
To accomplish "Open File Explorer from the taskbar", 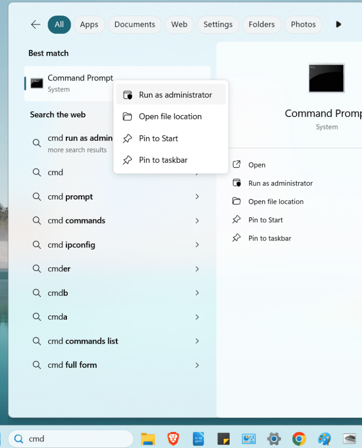I will click(148, 438).
